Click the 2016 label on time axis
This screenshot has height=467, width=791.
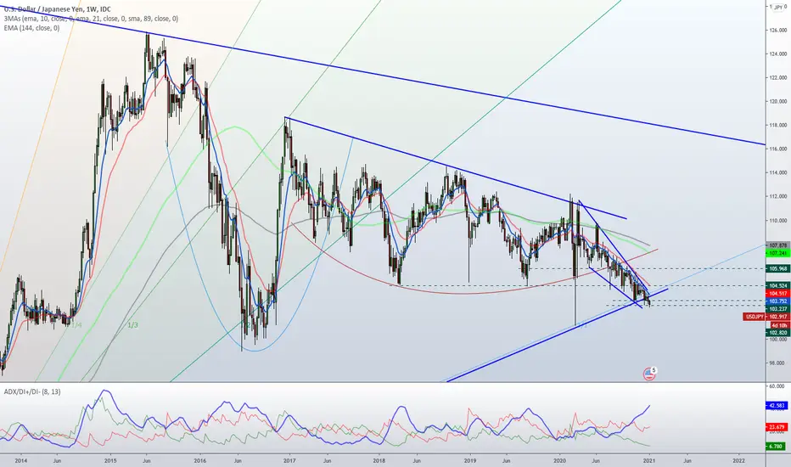coord(199,460)
